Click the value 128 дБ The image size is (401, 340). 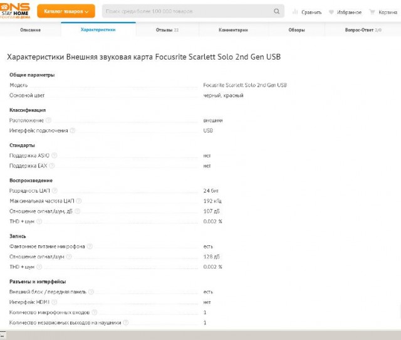212,257
